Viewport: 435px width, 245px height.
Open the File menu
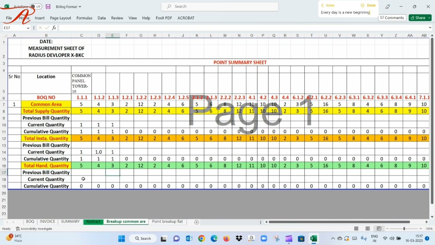coord(9,18)
